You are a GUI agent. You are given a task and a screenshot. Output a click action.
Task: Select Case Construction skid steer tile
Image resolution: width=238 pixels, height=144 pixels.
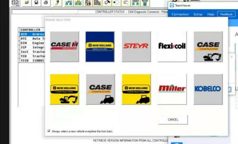tap(100, 89)
